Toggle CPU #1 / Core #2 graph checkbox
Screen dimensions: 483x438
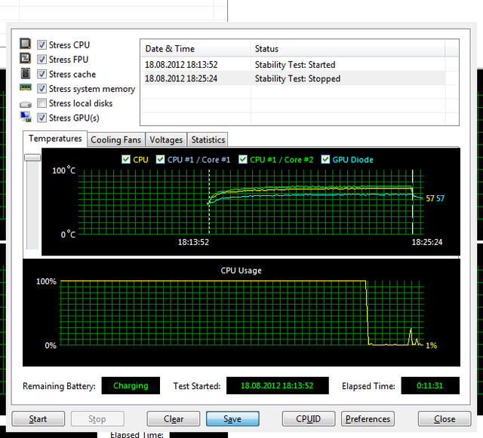pyautogui.click(x=243, y=159)
